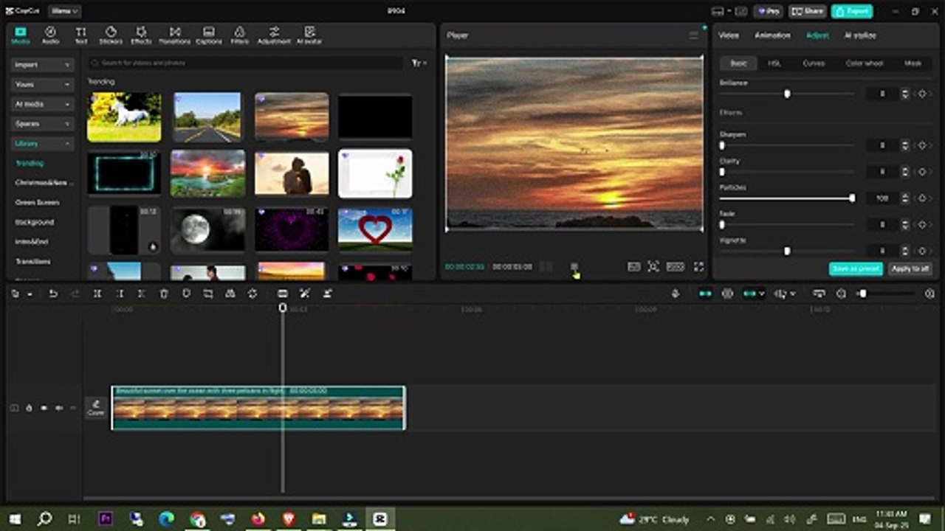Open the Filters panel
Viewport: 945px width, 531px height.
[x=239, y=35]
